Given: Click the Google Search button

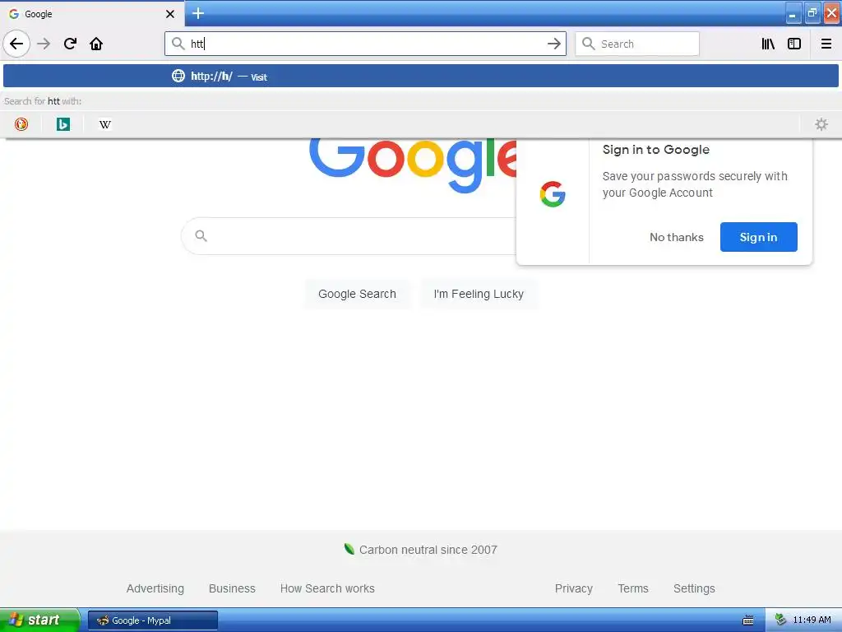Looking at the screenshot, I should click(357, 294).
